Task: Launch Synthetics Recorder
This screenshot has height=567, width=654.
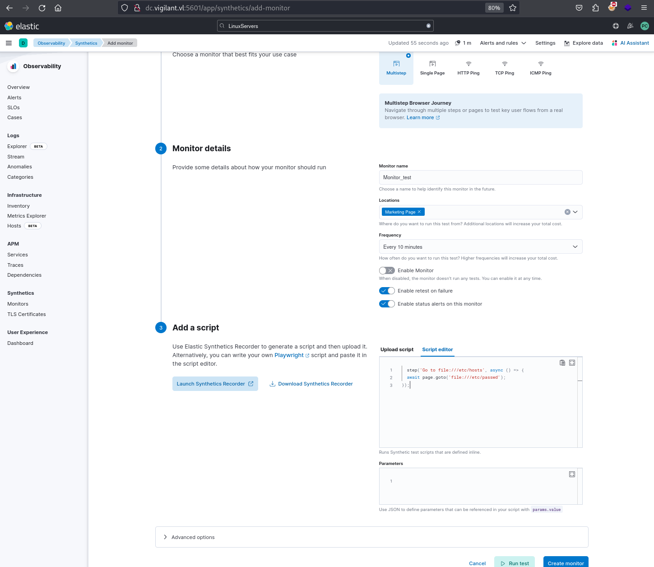Action: click(215, 384)
